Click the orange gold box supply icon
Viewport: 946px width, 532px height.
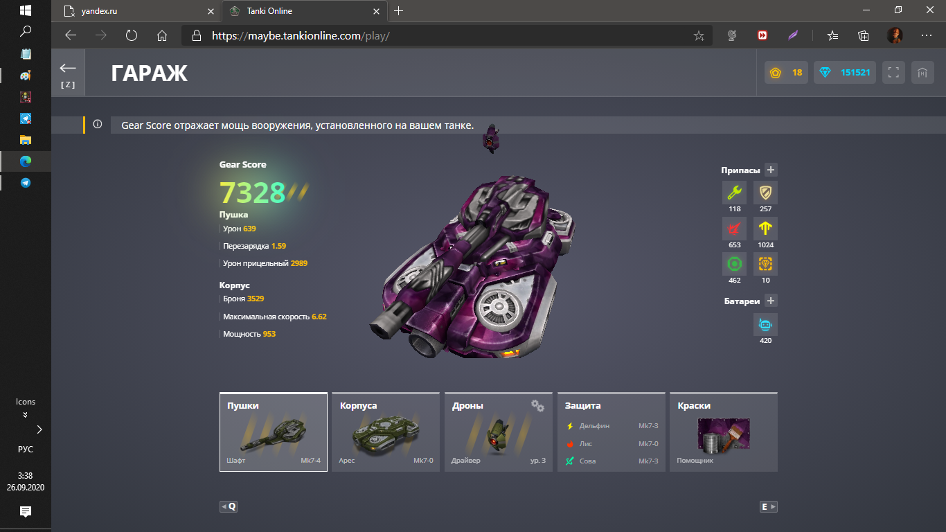click(x=765, y=264)
